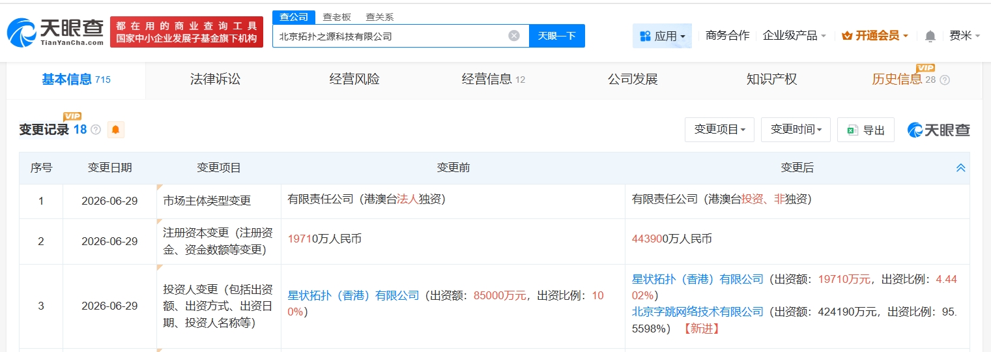
Task: Click the 变更后 column header
Action: [797, 168]
